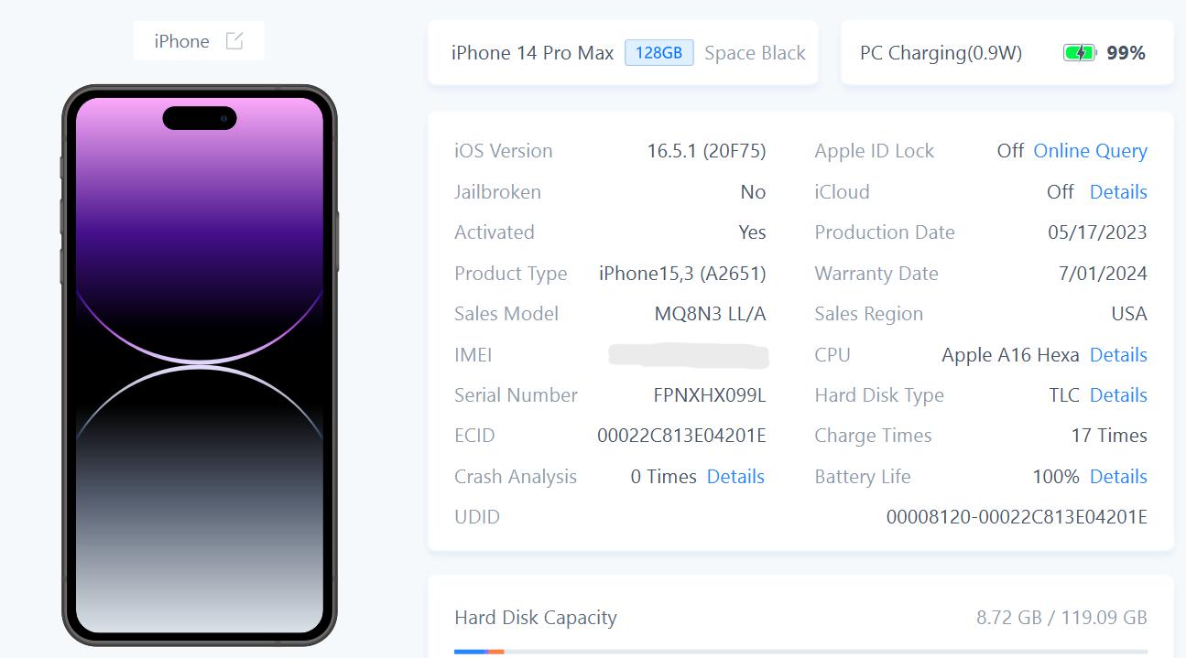Click the green battery charging icon
The width and height of the screenshot is (1186, 658).
1080,53
